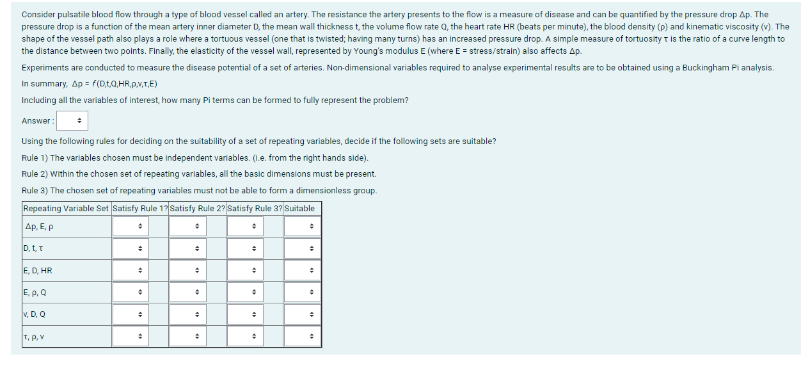
Task: Open Rule 1 dropdown for E, D, HR
Action: [x=131, y=271]
